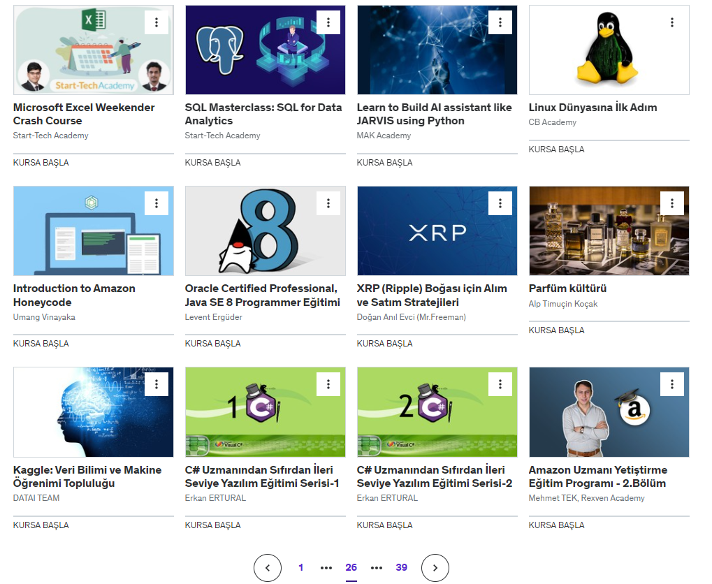Click the Java 8 Duke mascot thumbnail
Image resolution: width=712 pixels, height=584 pixels.
coord(266,231)
